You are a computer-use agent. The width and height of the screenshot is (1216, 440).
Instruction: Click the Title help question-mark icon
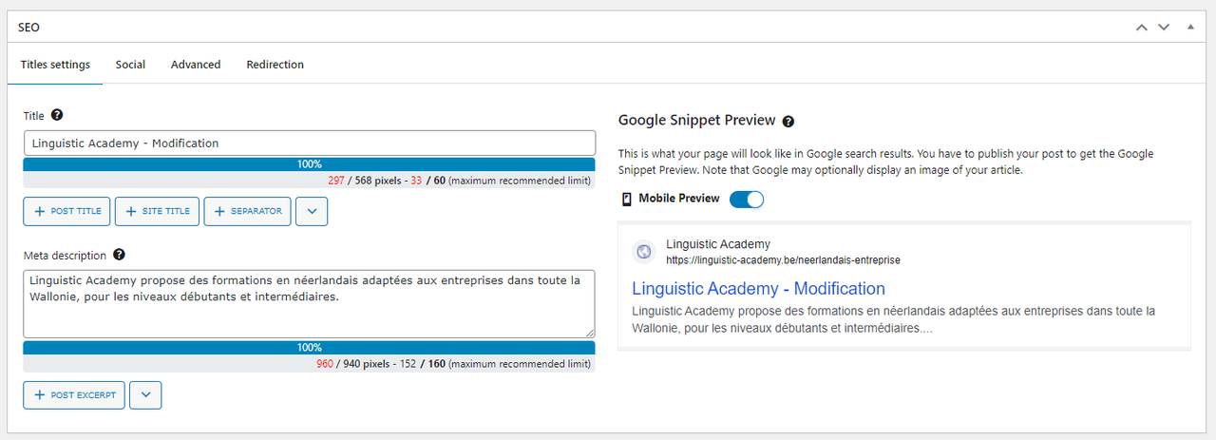(x=57, y=115)
